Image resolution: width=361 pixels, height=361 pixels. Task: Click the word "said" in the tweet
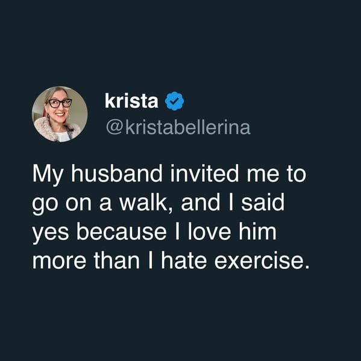tap(263, 202)
